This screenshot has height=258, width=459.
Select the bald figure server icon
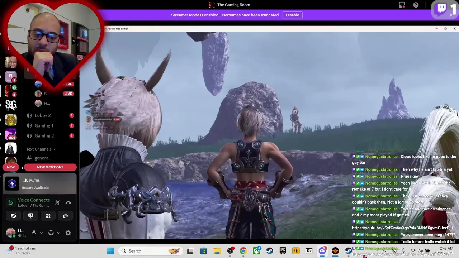10,148
